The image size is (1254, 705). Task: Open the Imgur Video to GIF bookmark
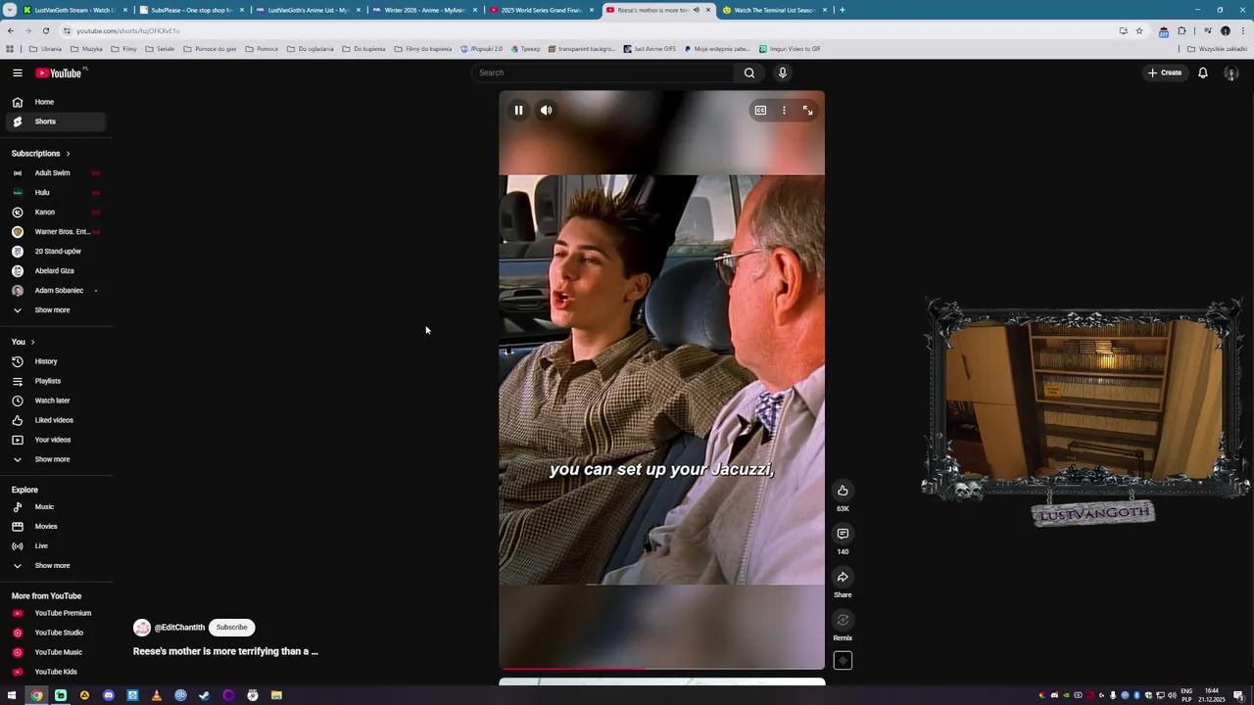pyautogui.click(x=790, y=49)
